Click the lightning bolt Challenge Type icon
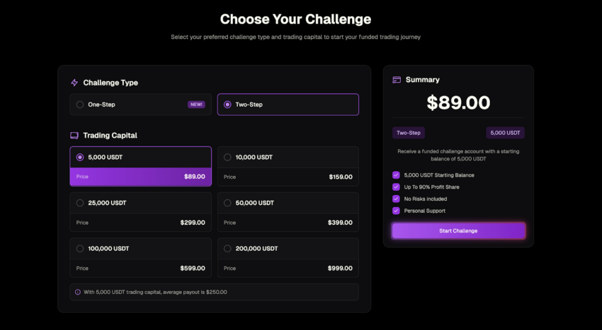Screen dimensions: 602x330 tap(74, 83)
